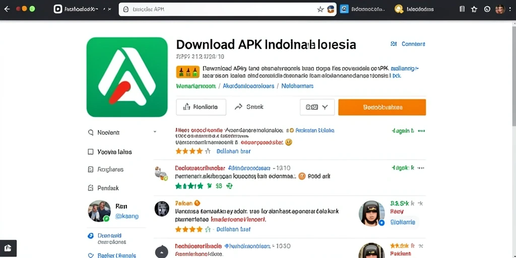Open the Connere link at top right
Screen dimensions: 516x258
(x=413, y=44)
